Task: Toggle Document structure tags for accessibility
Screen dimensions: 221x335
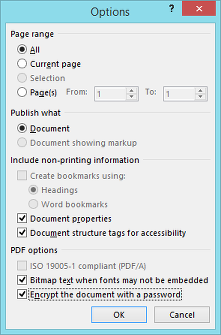Action: 22,232
